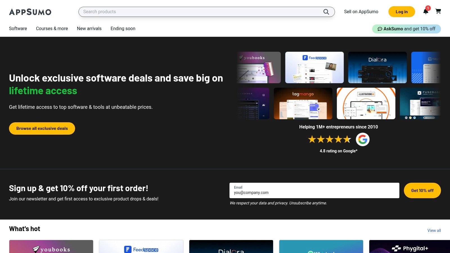Image resolution: width=450 pixels, height=253 pixels.
Task: Open the Ending soon section
Action: coord(123,29)
